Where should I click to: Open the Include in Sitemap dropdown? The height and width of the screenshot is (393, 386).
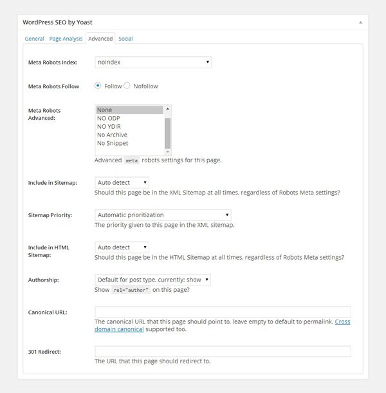(x=122, y=182)
